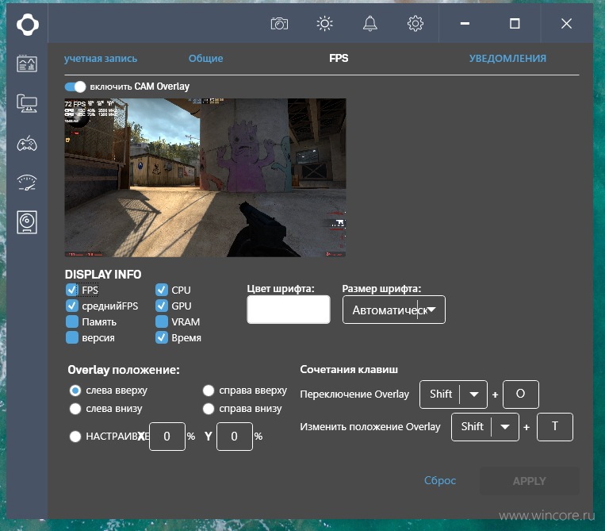Close the CAM window
The height and width of the screenshot is (531, 605).
[566, 24]
